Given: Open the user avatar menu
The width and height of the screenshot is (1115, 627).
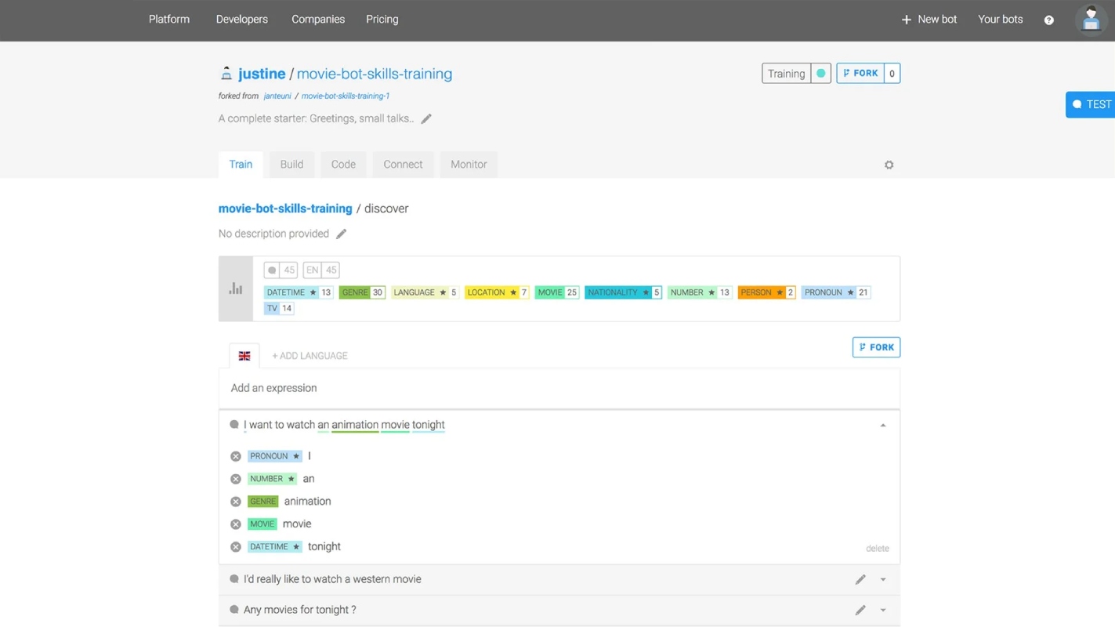Looking at the screenshot, I should [x=1091, y=20].
